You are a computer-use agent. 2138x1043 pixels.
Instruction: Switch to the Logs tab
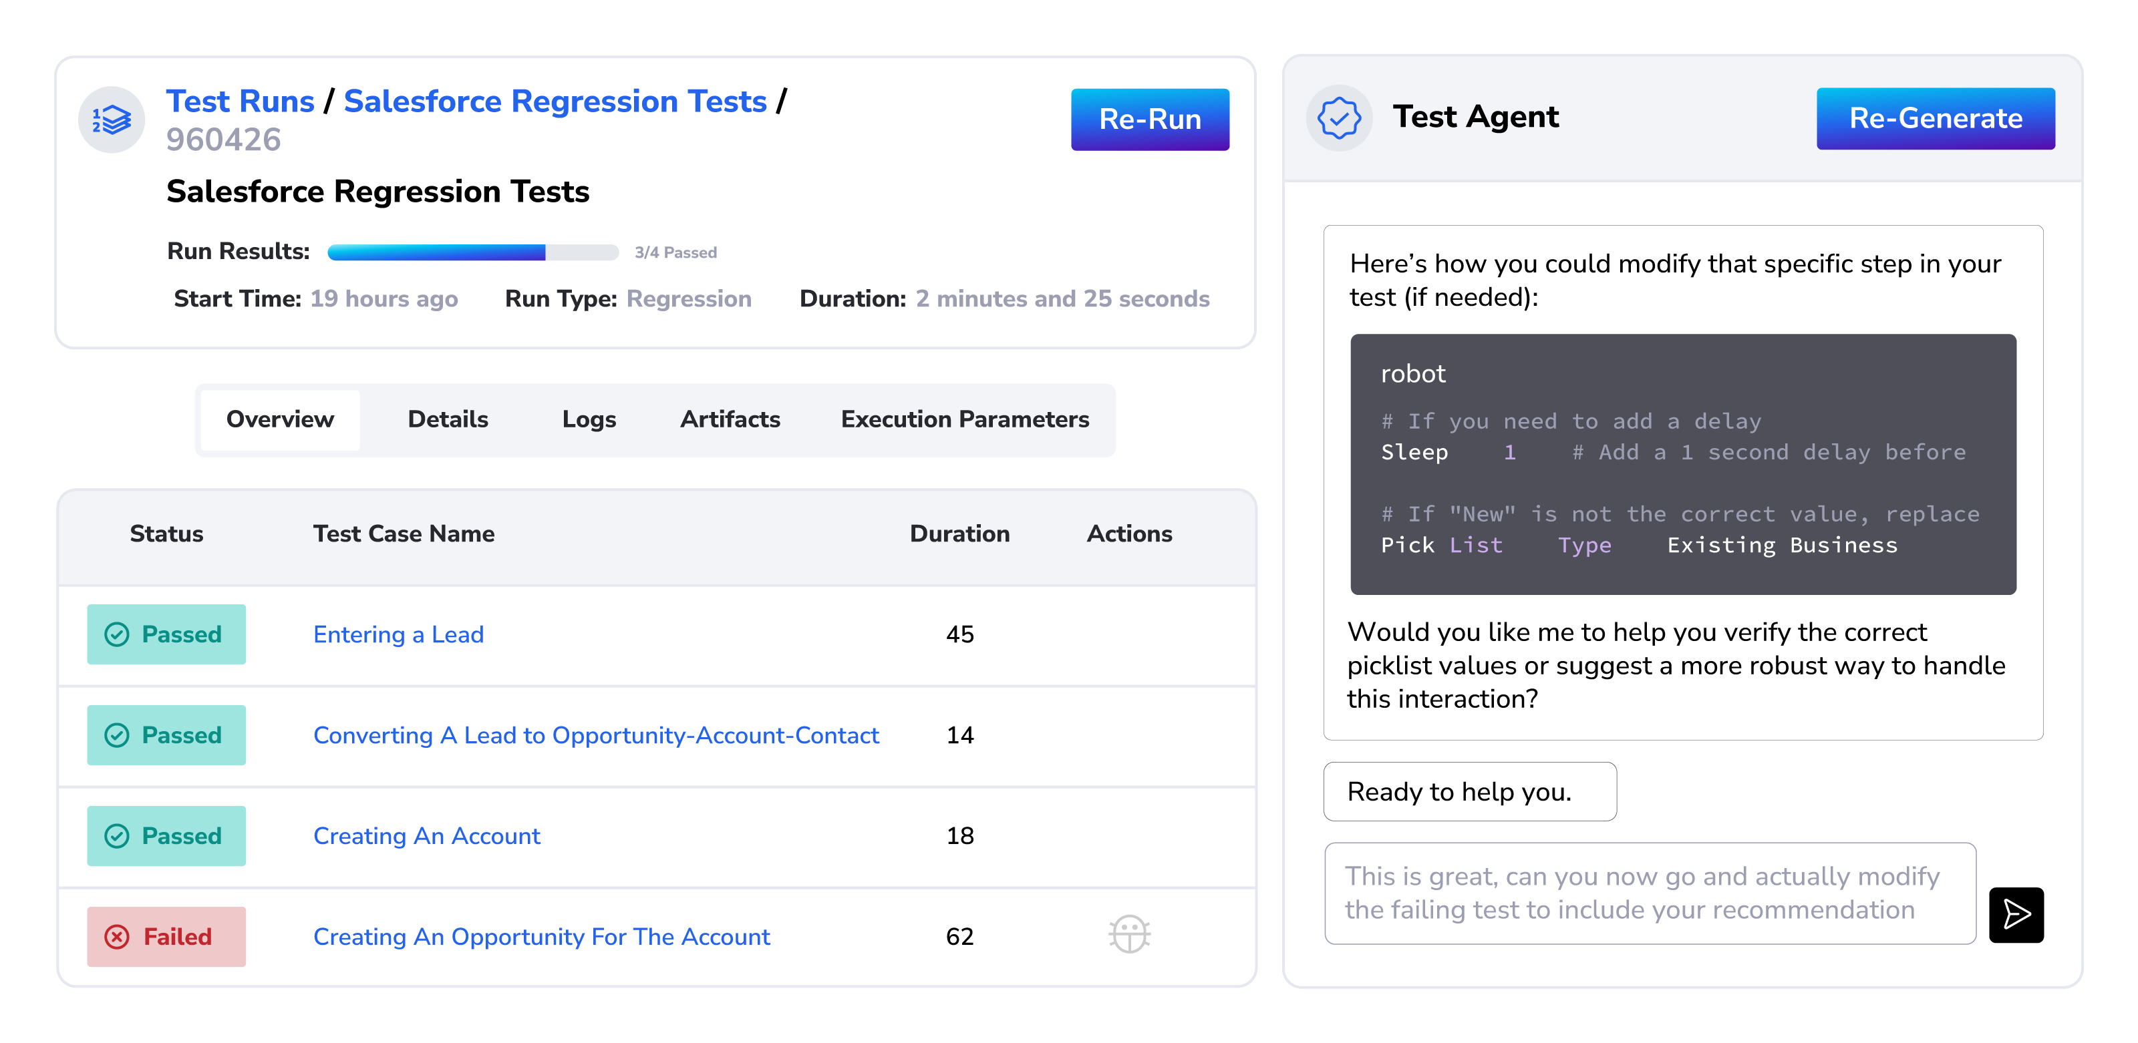pyautogui.click(x=589, y=419)
